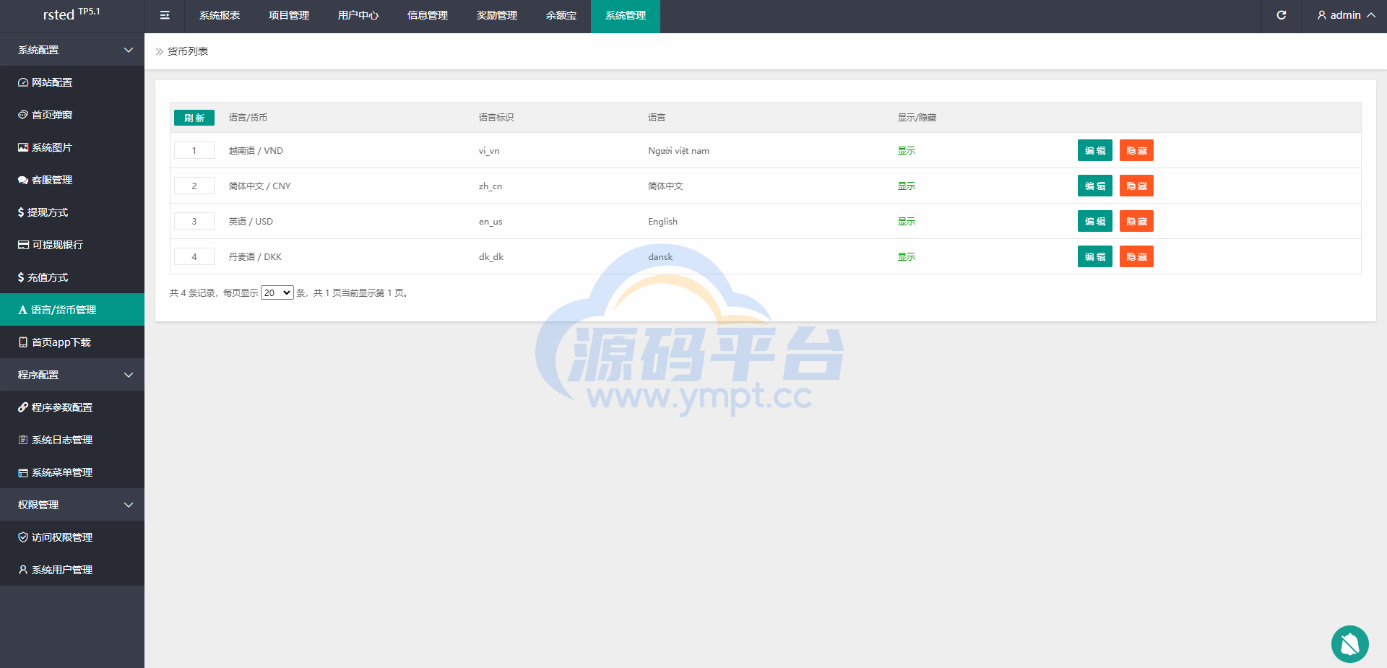
Task: Open the floating chat bubble icon
Action: [1349, 643]
